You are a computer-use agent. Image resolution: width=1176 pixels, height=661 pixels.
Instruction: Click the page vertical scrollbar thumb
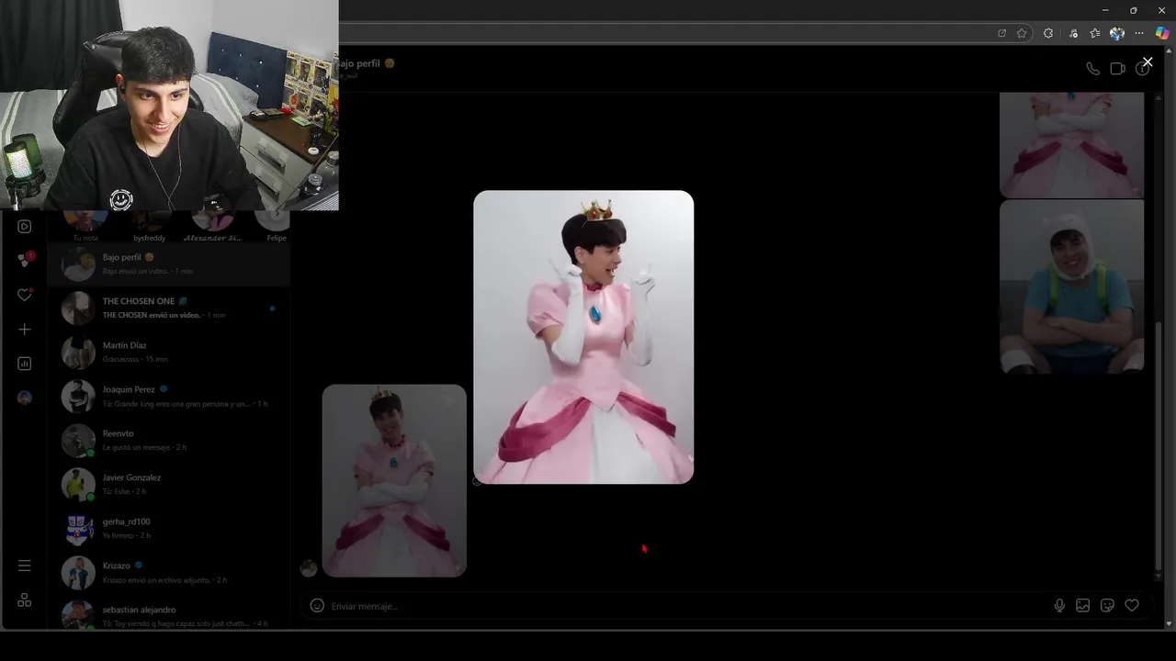1159,444
